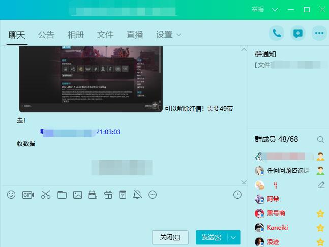Image resolution: width=329 pixels, height=247 pixels.
Task: Select member name 阿希
Action: pyautogui.click(x=273, y=199)
